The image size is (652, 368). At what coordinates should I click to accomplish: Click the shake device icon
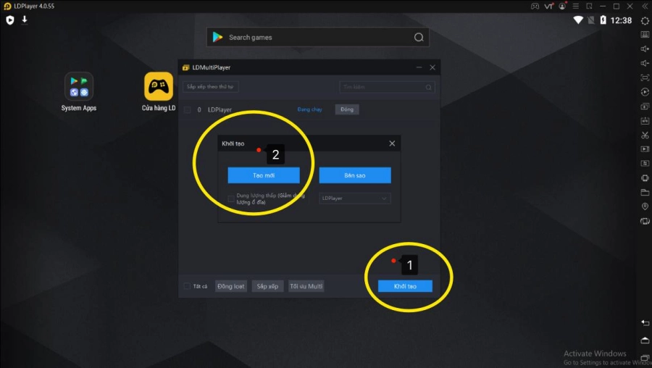(x=645, y=178)
